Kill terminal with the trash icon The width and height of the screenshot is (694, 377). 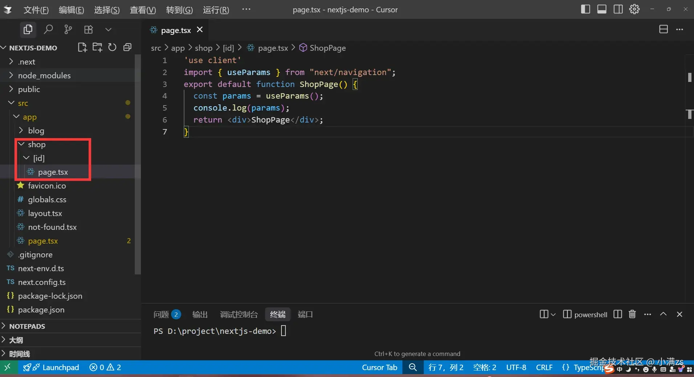tap(632, 314)
